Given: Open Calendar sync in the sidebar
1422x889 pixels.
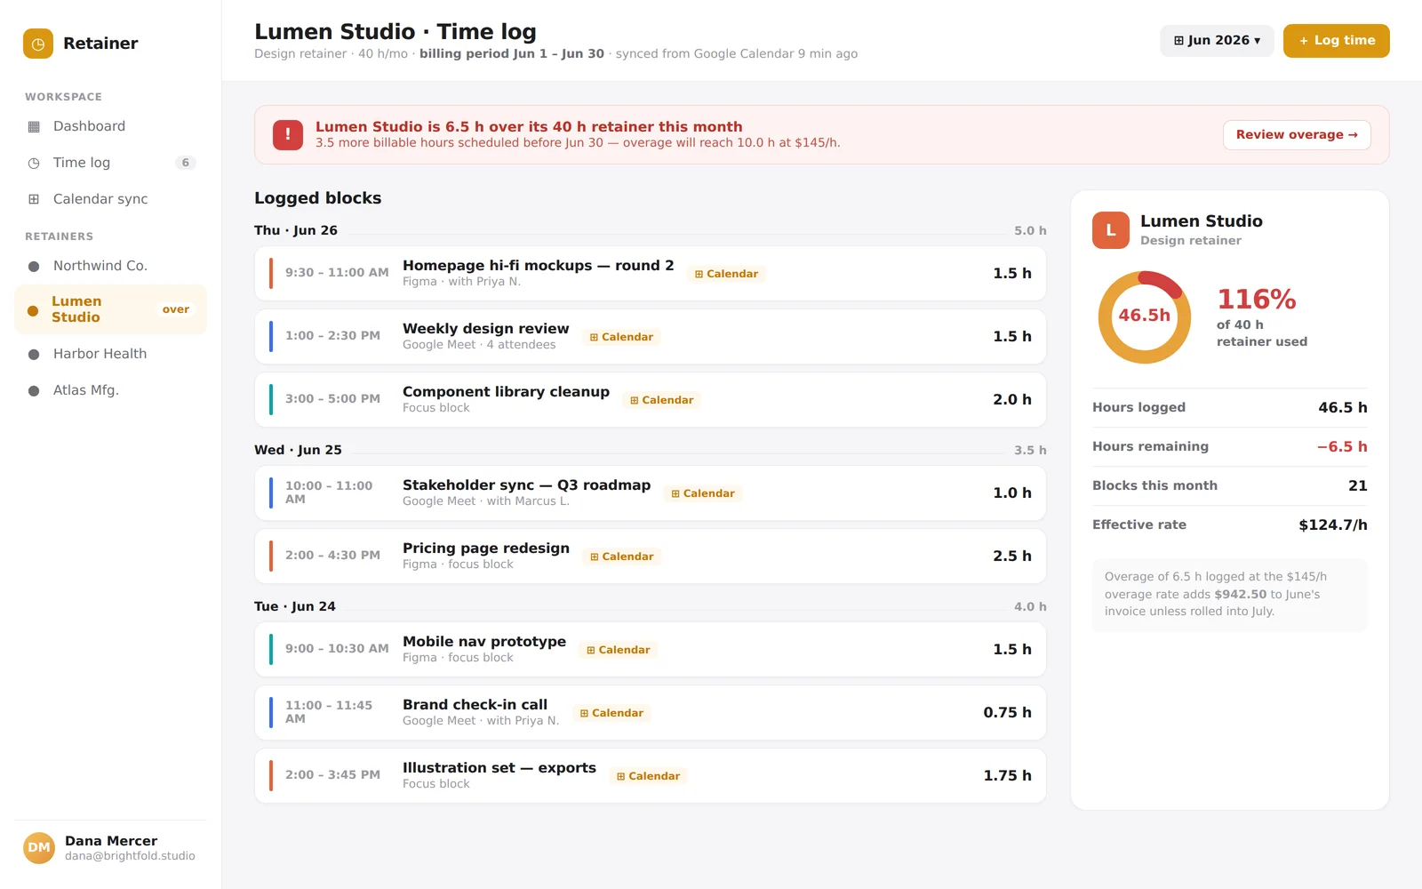Looking at the screenshot, I should click(110, 199).
